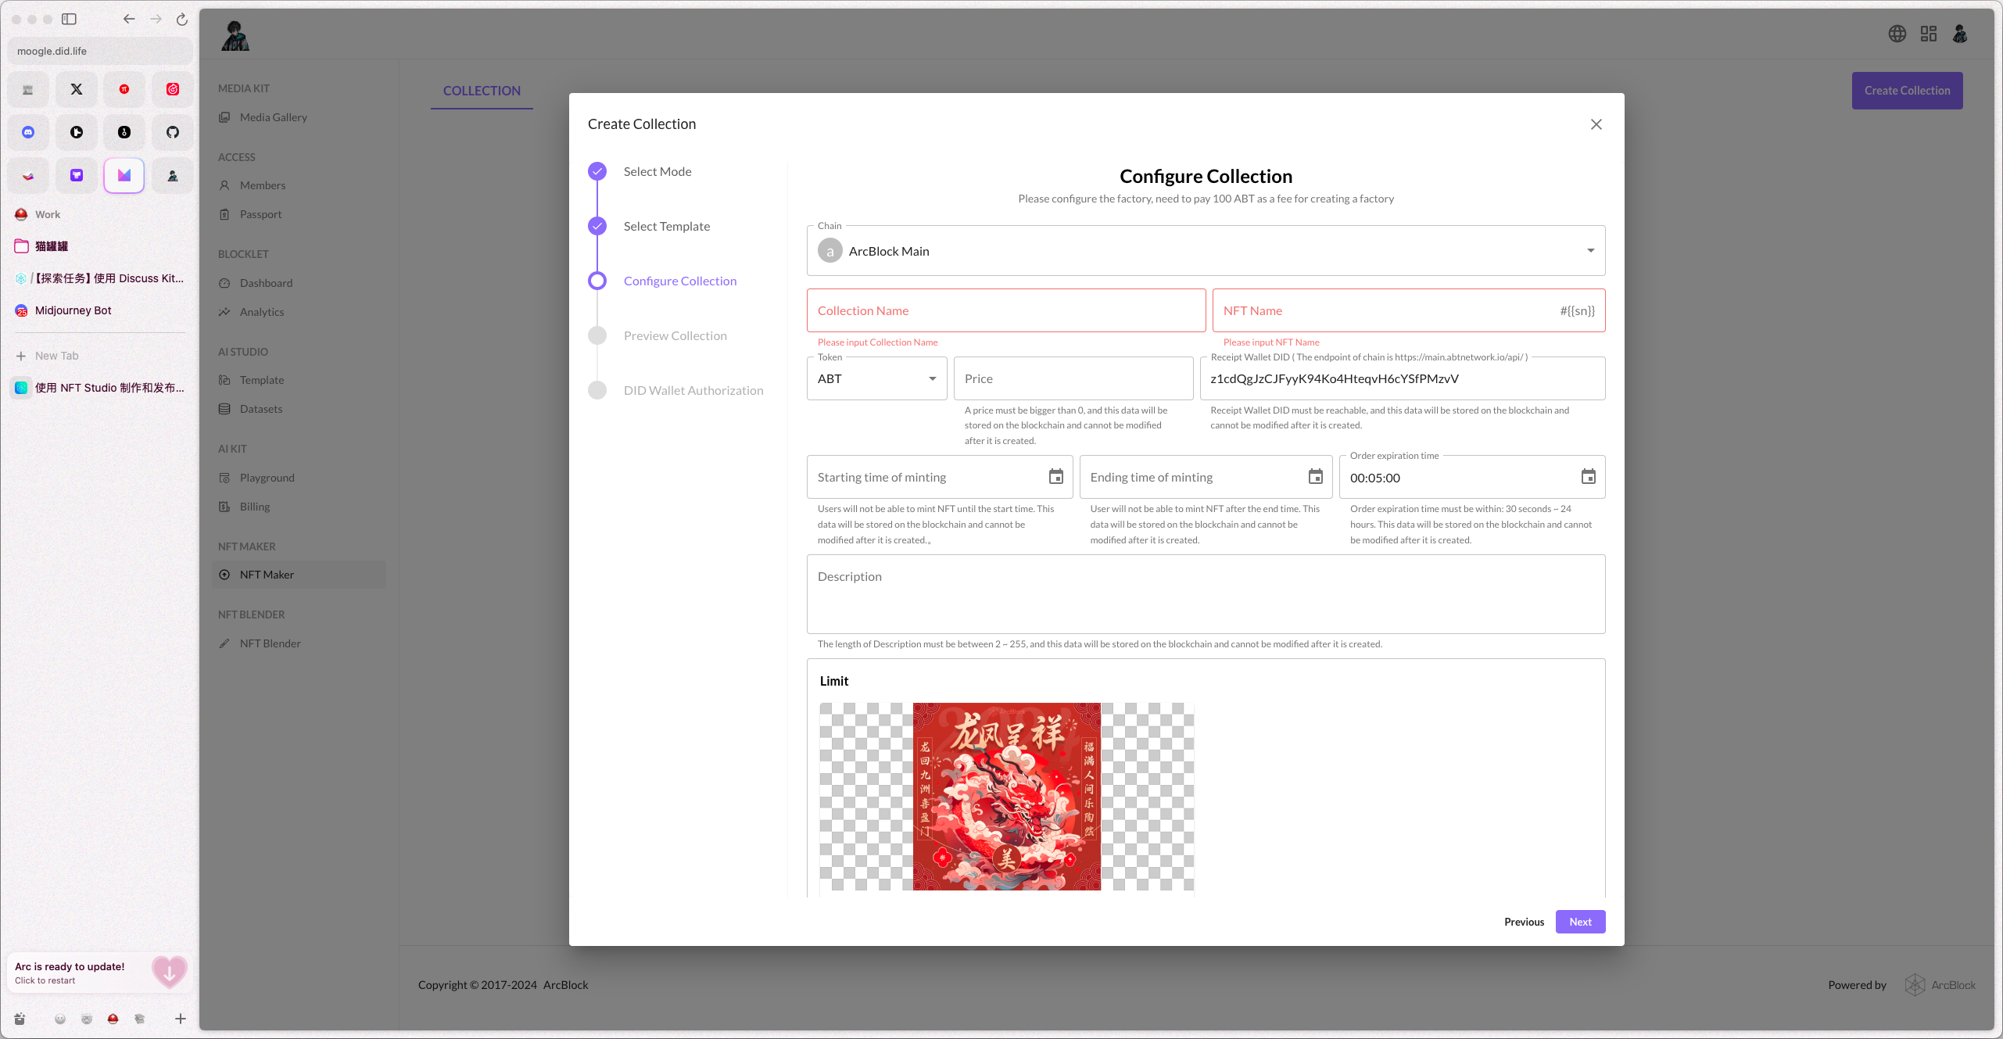Select the Work space item in sidebar

coord(47,214)
